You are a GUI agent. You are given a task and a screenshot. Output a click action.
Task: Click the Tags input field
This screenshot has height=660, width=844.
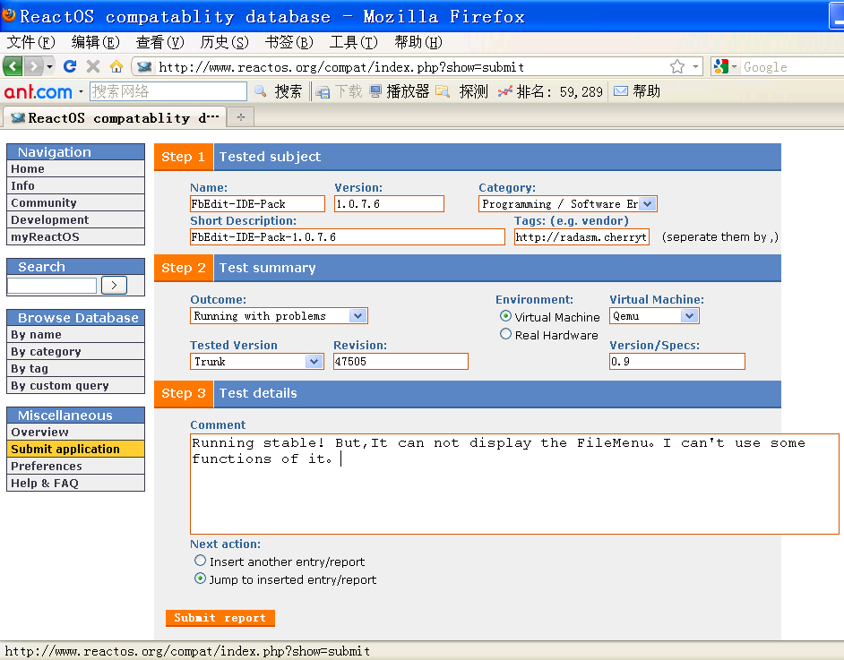581,236
